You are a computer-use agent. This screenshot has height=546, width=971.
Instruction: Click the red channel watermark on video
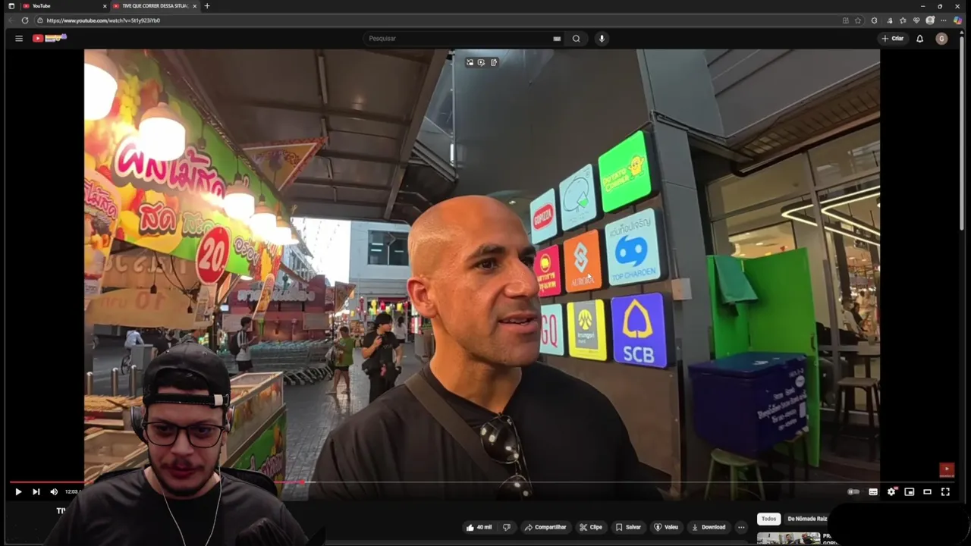coord(947,469)
